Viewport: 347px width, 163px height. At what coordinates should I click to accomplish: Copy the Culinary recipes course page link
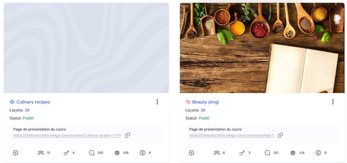click(x=127, y=135)
